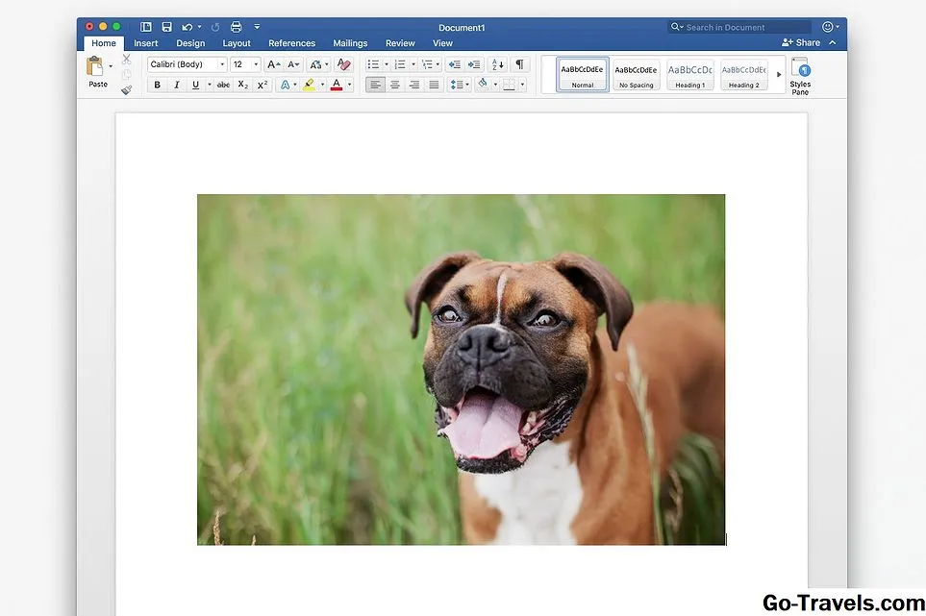The image size is (926, 616).
Task: Apply strikethrough formatting
Action: [223, 85]
